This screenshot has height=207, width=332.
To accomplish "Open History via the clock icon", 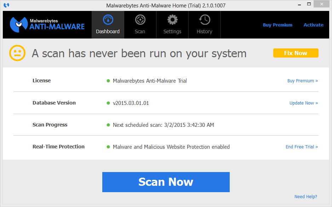I will (x=205, y=20).
